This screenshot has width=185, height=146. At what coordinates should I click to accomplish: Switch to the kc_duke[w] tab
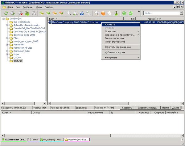[51, 140]
